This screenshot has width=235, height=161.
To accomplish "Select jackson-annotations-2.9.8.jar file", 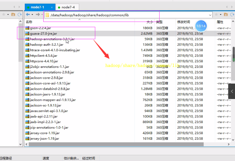I will [x=52, y=72].
